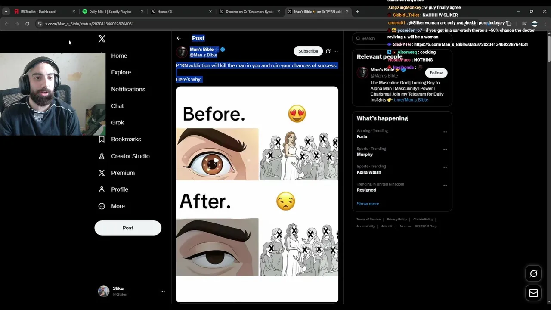Open Grok in the X sidebar
Image resolution: width=551 pixels, height=310 pixels.
click(118, 123)
